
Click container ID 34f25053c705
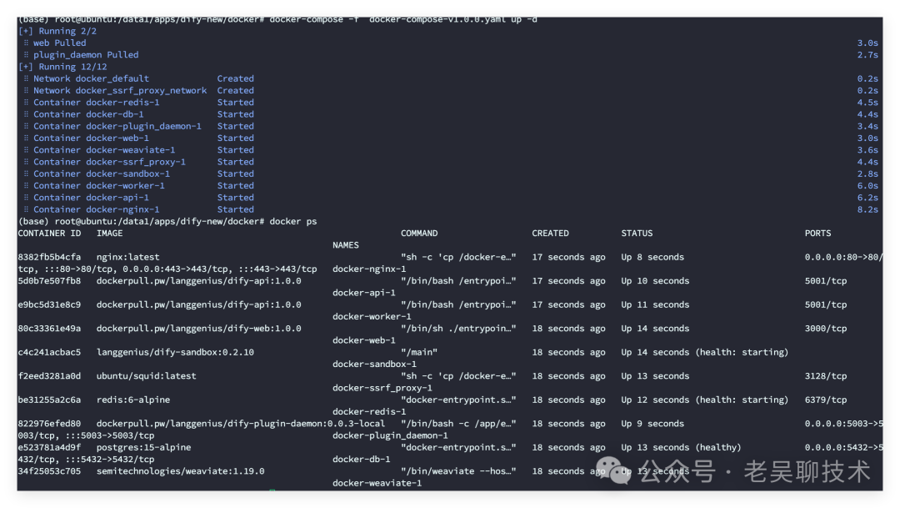49,471
